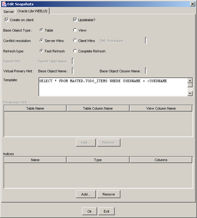Click the Exit button
The width and height of the screenshot is (197, 218).
pos(107,211)
